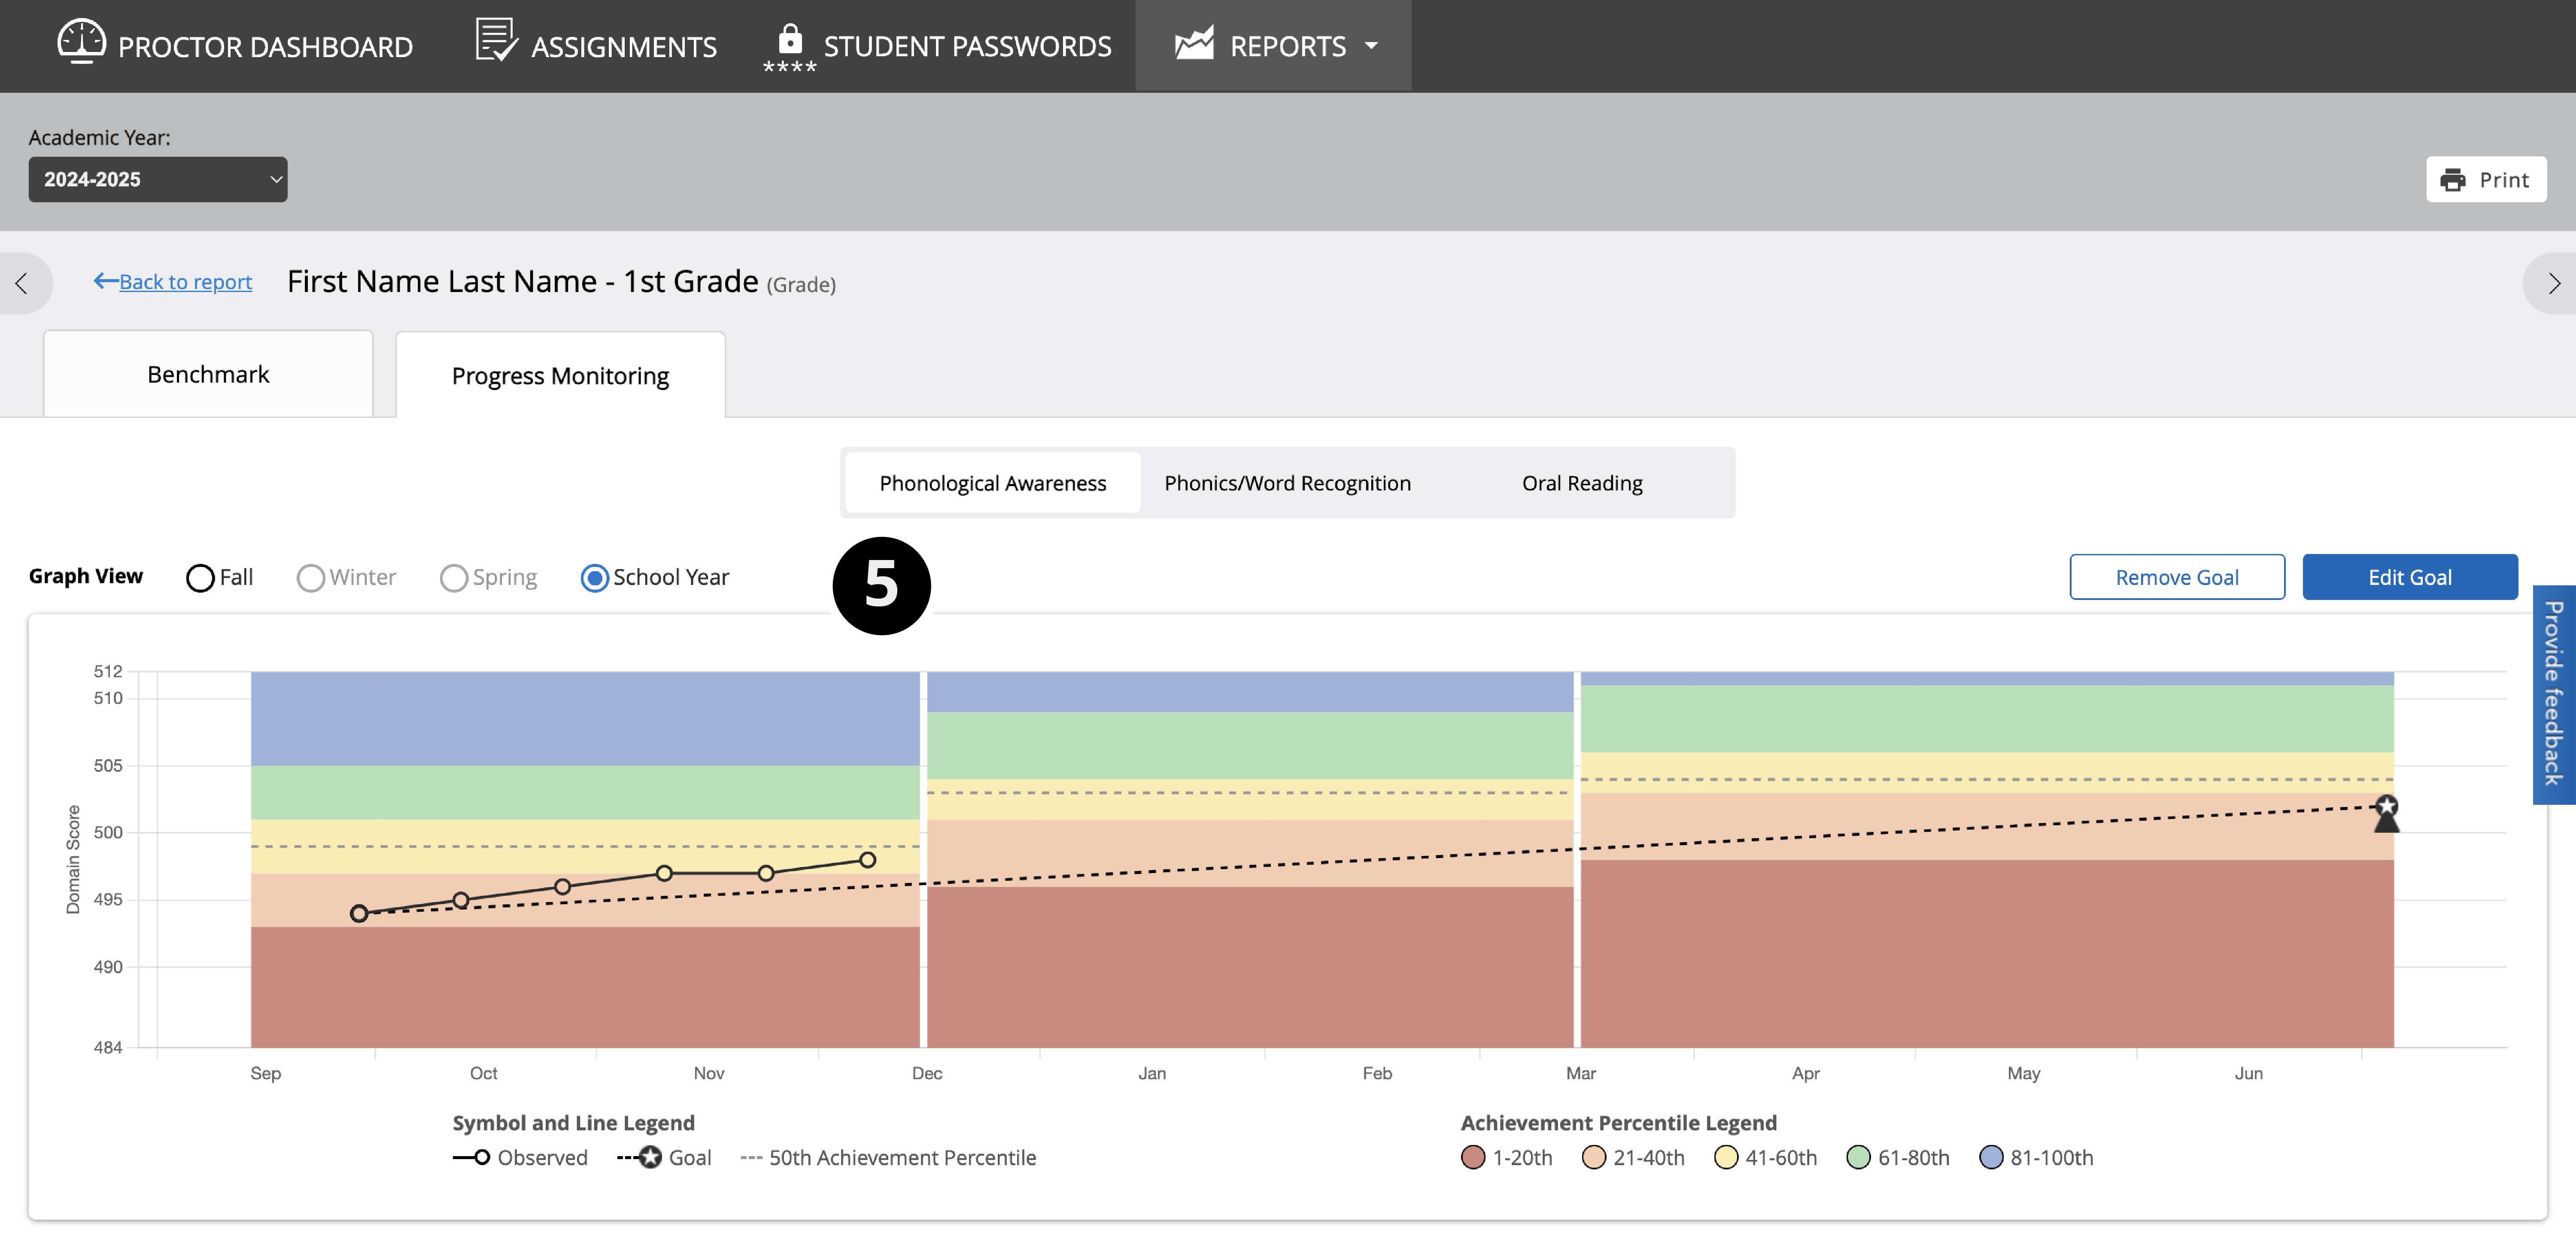Image resolution: width=2576 pixels, height=1242 pixels.
Task: Click the Assignments checklist icon
Action: [x=496, y=41]
